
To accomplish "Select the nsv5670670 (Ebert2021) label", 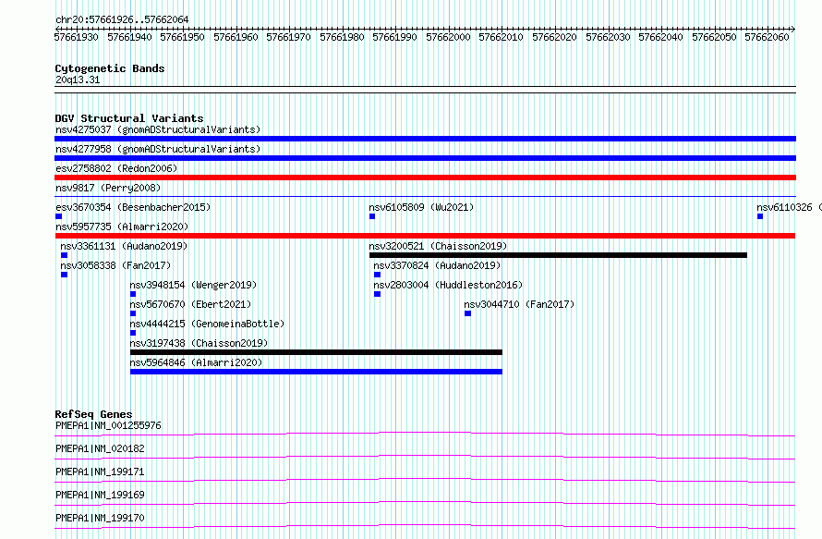I will tap(191, 304).
